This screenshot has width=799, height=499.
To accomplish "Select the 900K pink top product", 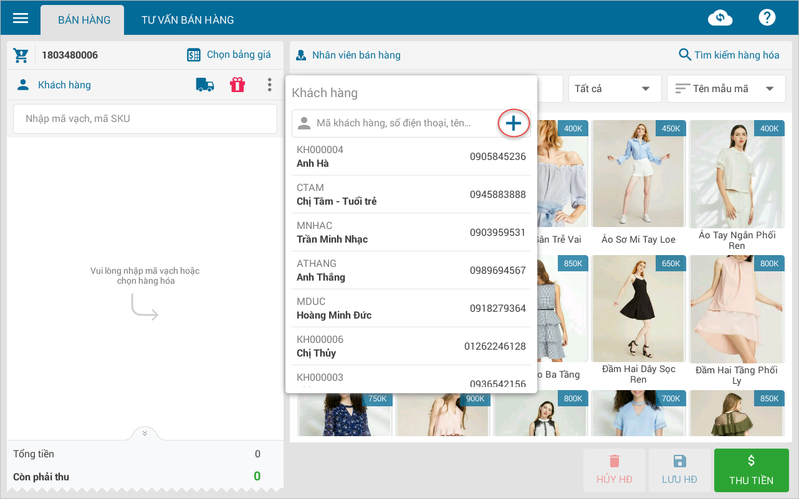I will tap(443, 413).
